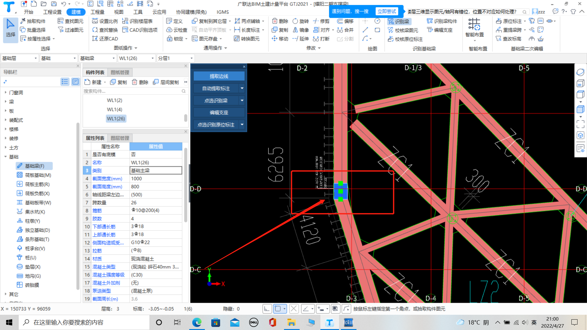This screenshot has height=330, width=587.
Task: Click the 提取边线 button
Action: (219, 76)
